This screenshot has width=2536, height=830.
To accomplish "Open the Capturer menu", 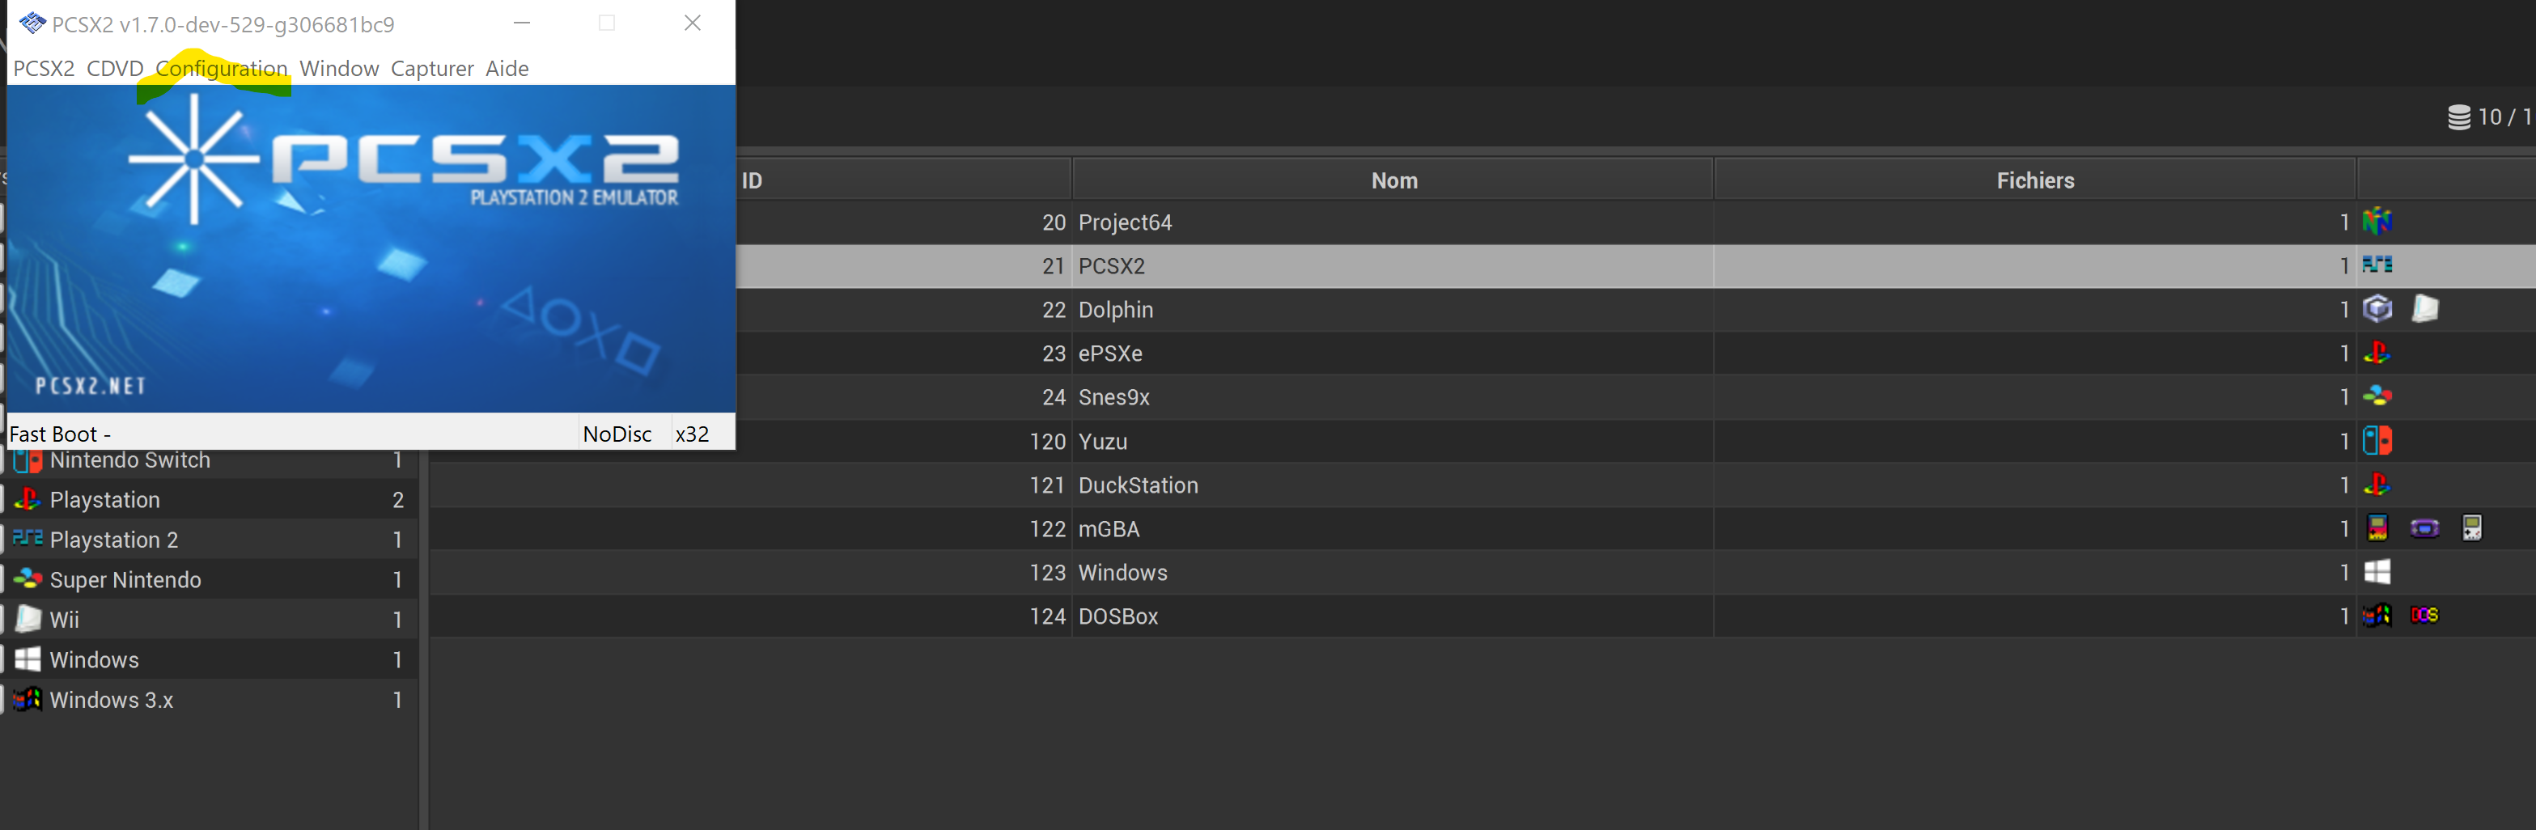I will pyautogui.click(x=432, y=69).
